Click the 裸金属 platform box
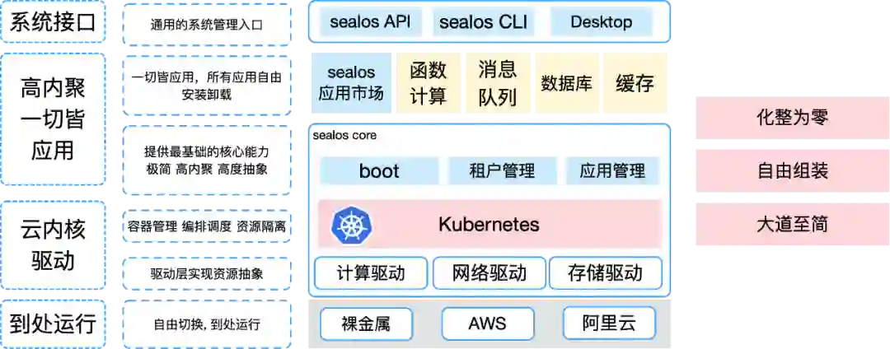 [x=366, y=324]
